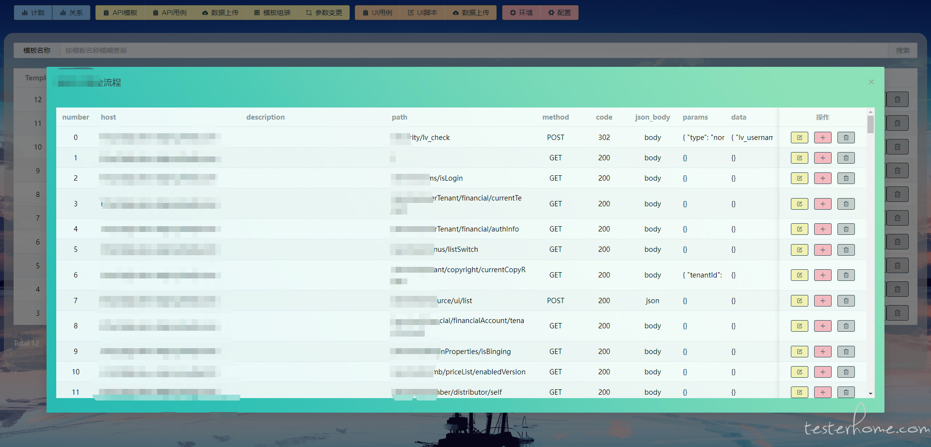Delete row 0 lv_check step

click(x=846, y=138)
